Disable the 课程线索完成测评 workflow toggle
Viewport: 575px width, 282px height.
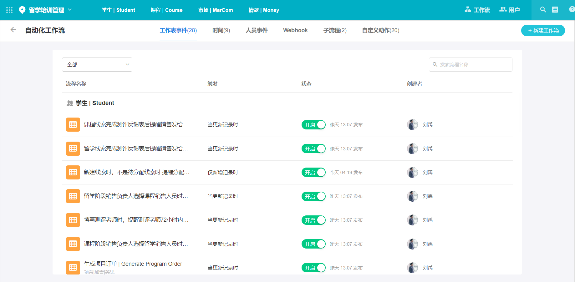coord(313,125)
